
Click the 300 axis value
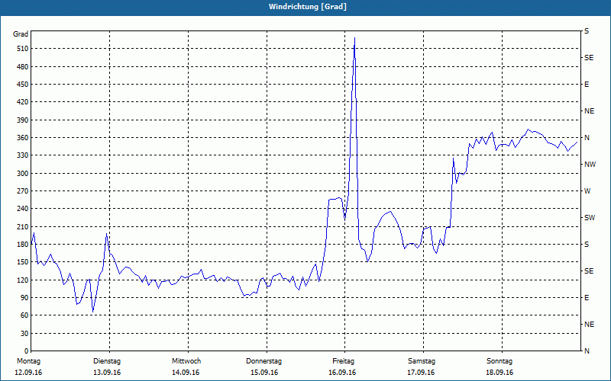22,174
